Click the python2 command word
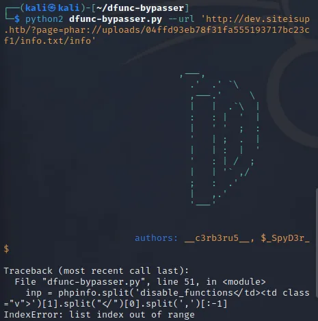 [44, 19]
